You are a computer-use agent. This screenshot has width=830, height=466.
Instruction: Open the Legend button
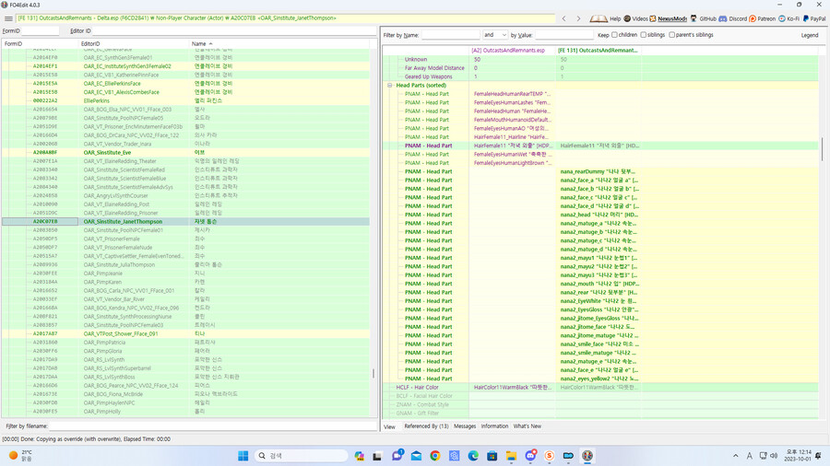[x=810, y=35]
